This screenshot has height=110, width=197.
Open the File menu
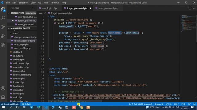(x=8, y=3)
